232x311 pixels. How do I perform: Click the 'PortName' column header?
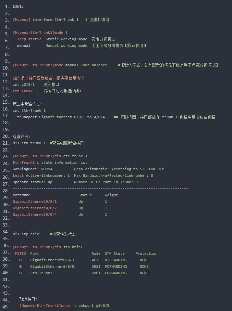pyautogui.click(x=21, y=195)
